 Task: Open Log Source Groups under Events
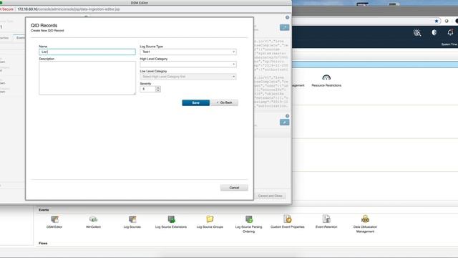pyautogui.click(x=210, y=222)
